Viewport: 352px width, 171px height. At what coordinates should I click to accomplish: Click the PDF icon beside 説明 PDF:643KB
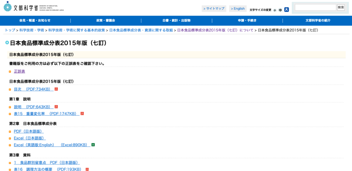point(56,107)
